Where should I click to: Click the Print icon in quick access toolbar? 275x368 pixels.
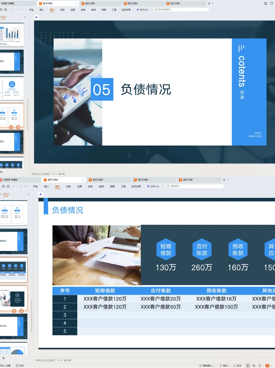[x=3, y=186]
